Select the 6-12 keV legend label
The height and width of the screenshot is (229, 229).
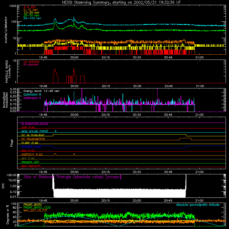pos(30,10)
